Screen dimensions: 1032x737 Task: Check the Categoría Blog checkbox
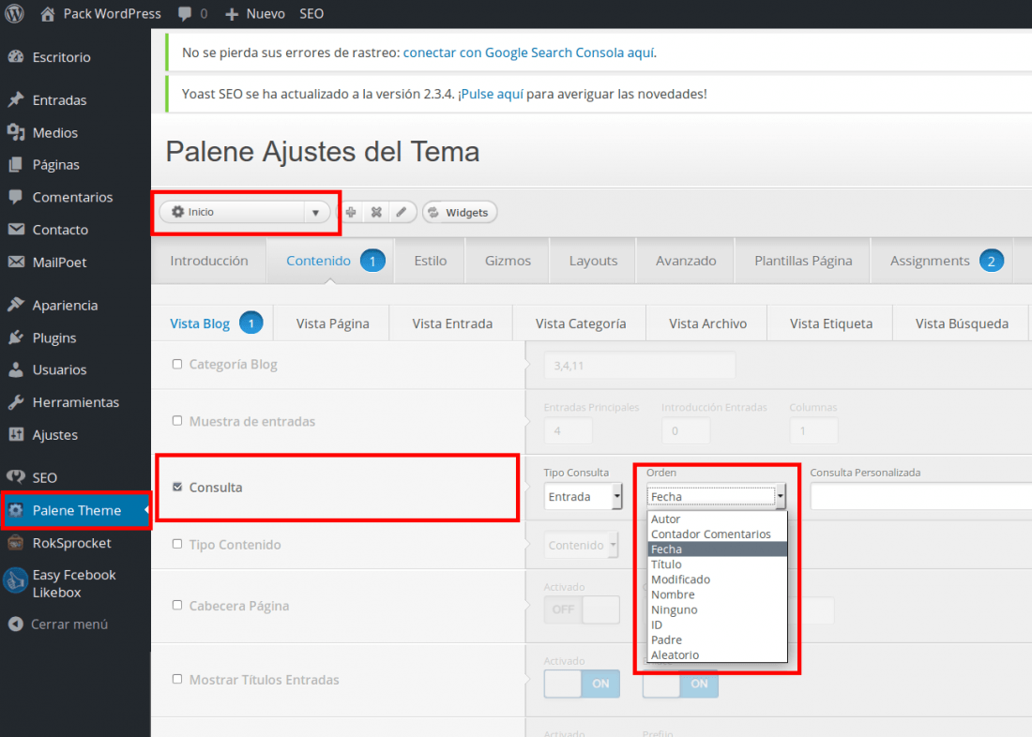pos(177,364)
